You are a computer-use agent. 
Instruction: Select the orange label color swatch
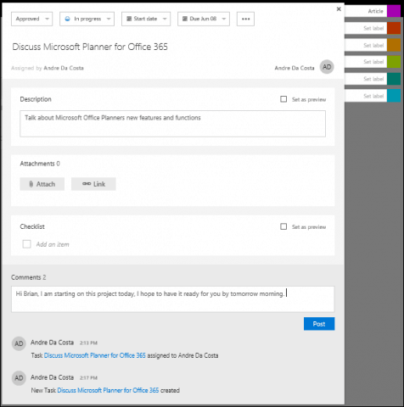coord(394,45)
